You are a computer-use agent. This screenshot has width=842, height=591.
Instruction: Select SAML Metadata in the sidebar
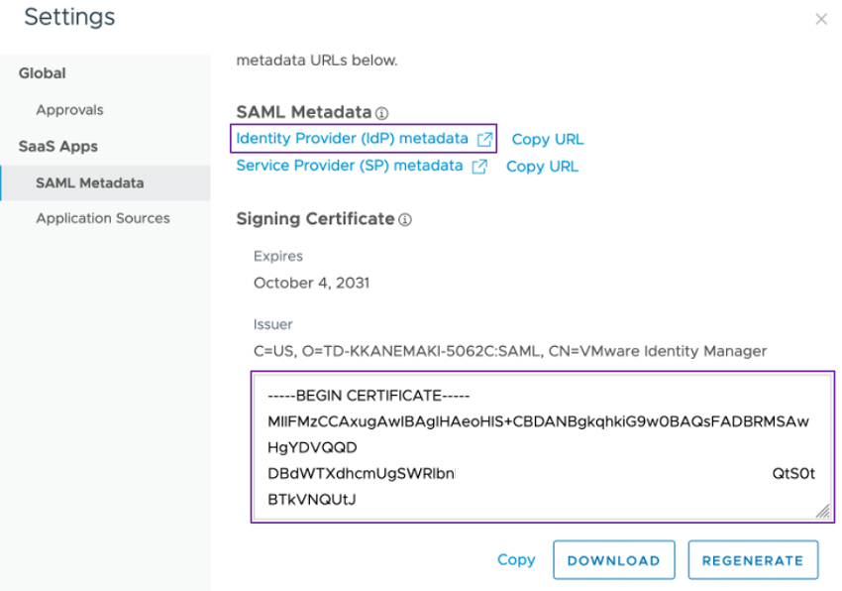click(x=89, y=182)
